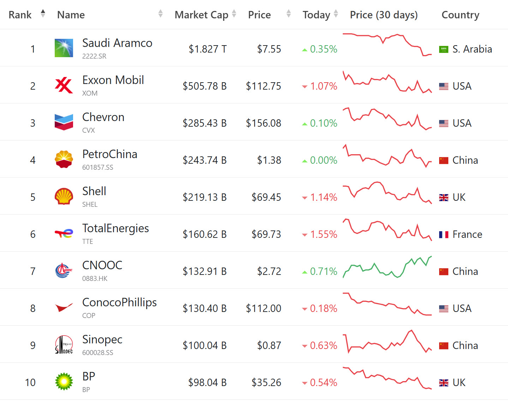The height and width of the screenshot is (403, 508).
Task: Open the Saudi Aramco company link
Action: tap(117, 43)
